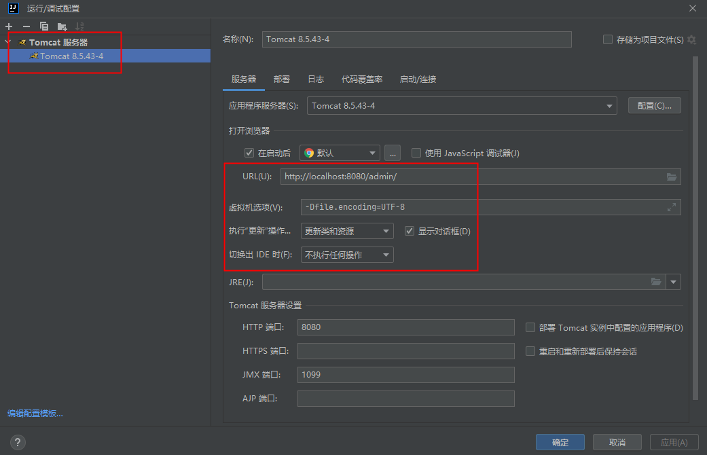Open the update action dropdown
Viewport: 707px width, 455px height.
[x=347, y=231]
